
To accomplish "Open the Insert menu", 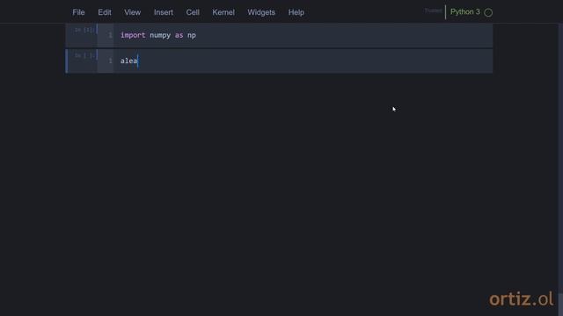I will pos(164,12).
